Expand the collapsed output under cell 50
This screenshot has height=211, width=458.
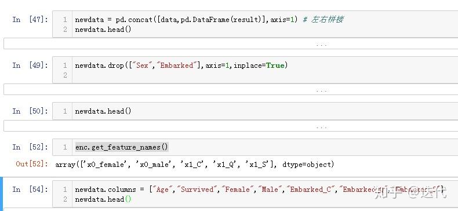pyautogui.click(x=321, y=126)
